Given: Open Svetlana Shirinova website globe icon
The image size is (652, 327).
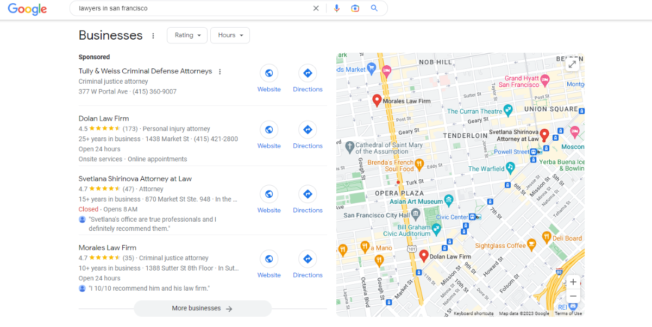Looking at the screenshot, I should point(269,194).
